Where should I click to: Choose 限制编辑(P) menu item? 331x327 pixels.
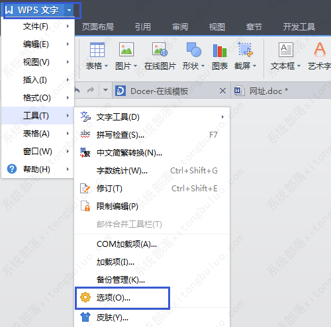tap(152, 207)
